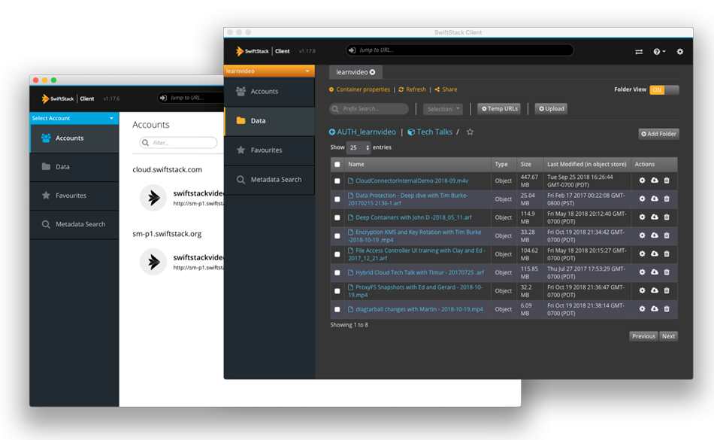Open properties gear for Encryption KMS file

point(642,235)
